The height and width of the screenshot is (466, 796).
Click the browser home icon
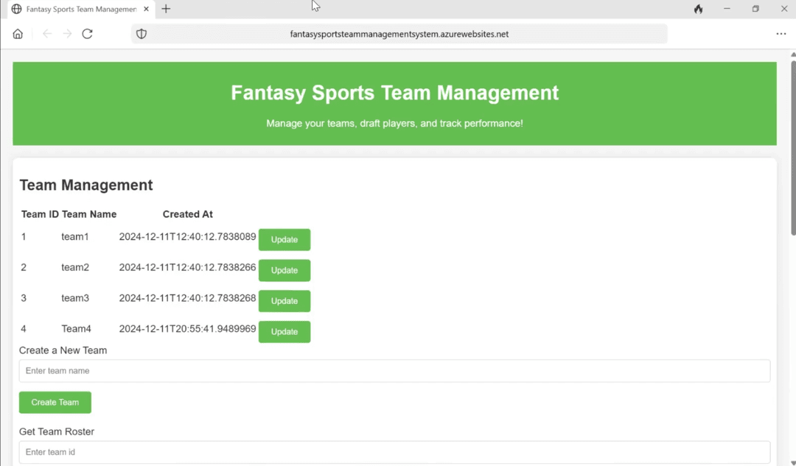tap(18, 34)
